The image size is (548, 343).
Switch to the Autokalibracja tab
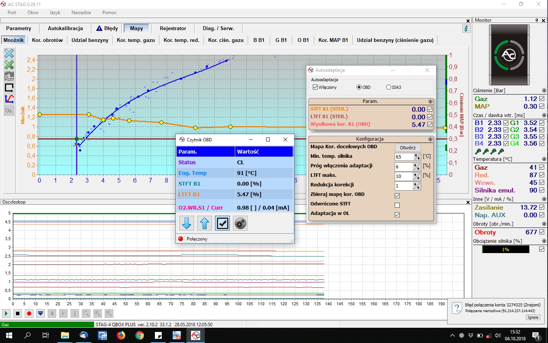click(65, 28)
